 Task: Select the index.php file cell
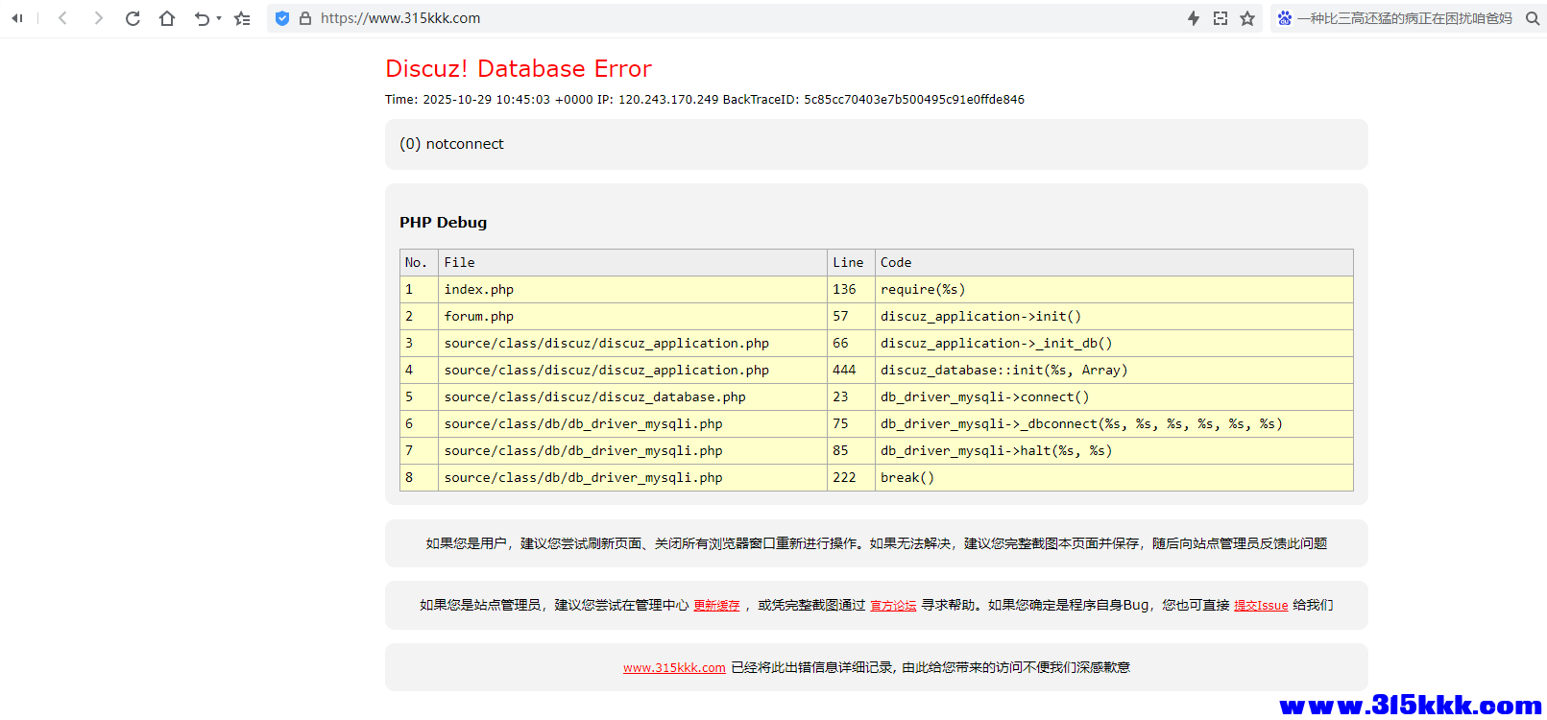click(633, 290)
